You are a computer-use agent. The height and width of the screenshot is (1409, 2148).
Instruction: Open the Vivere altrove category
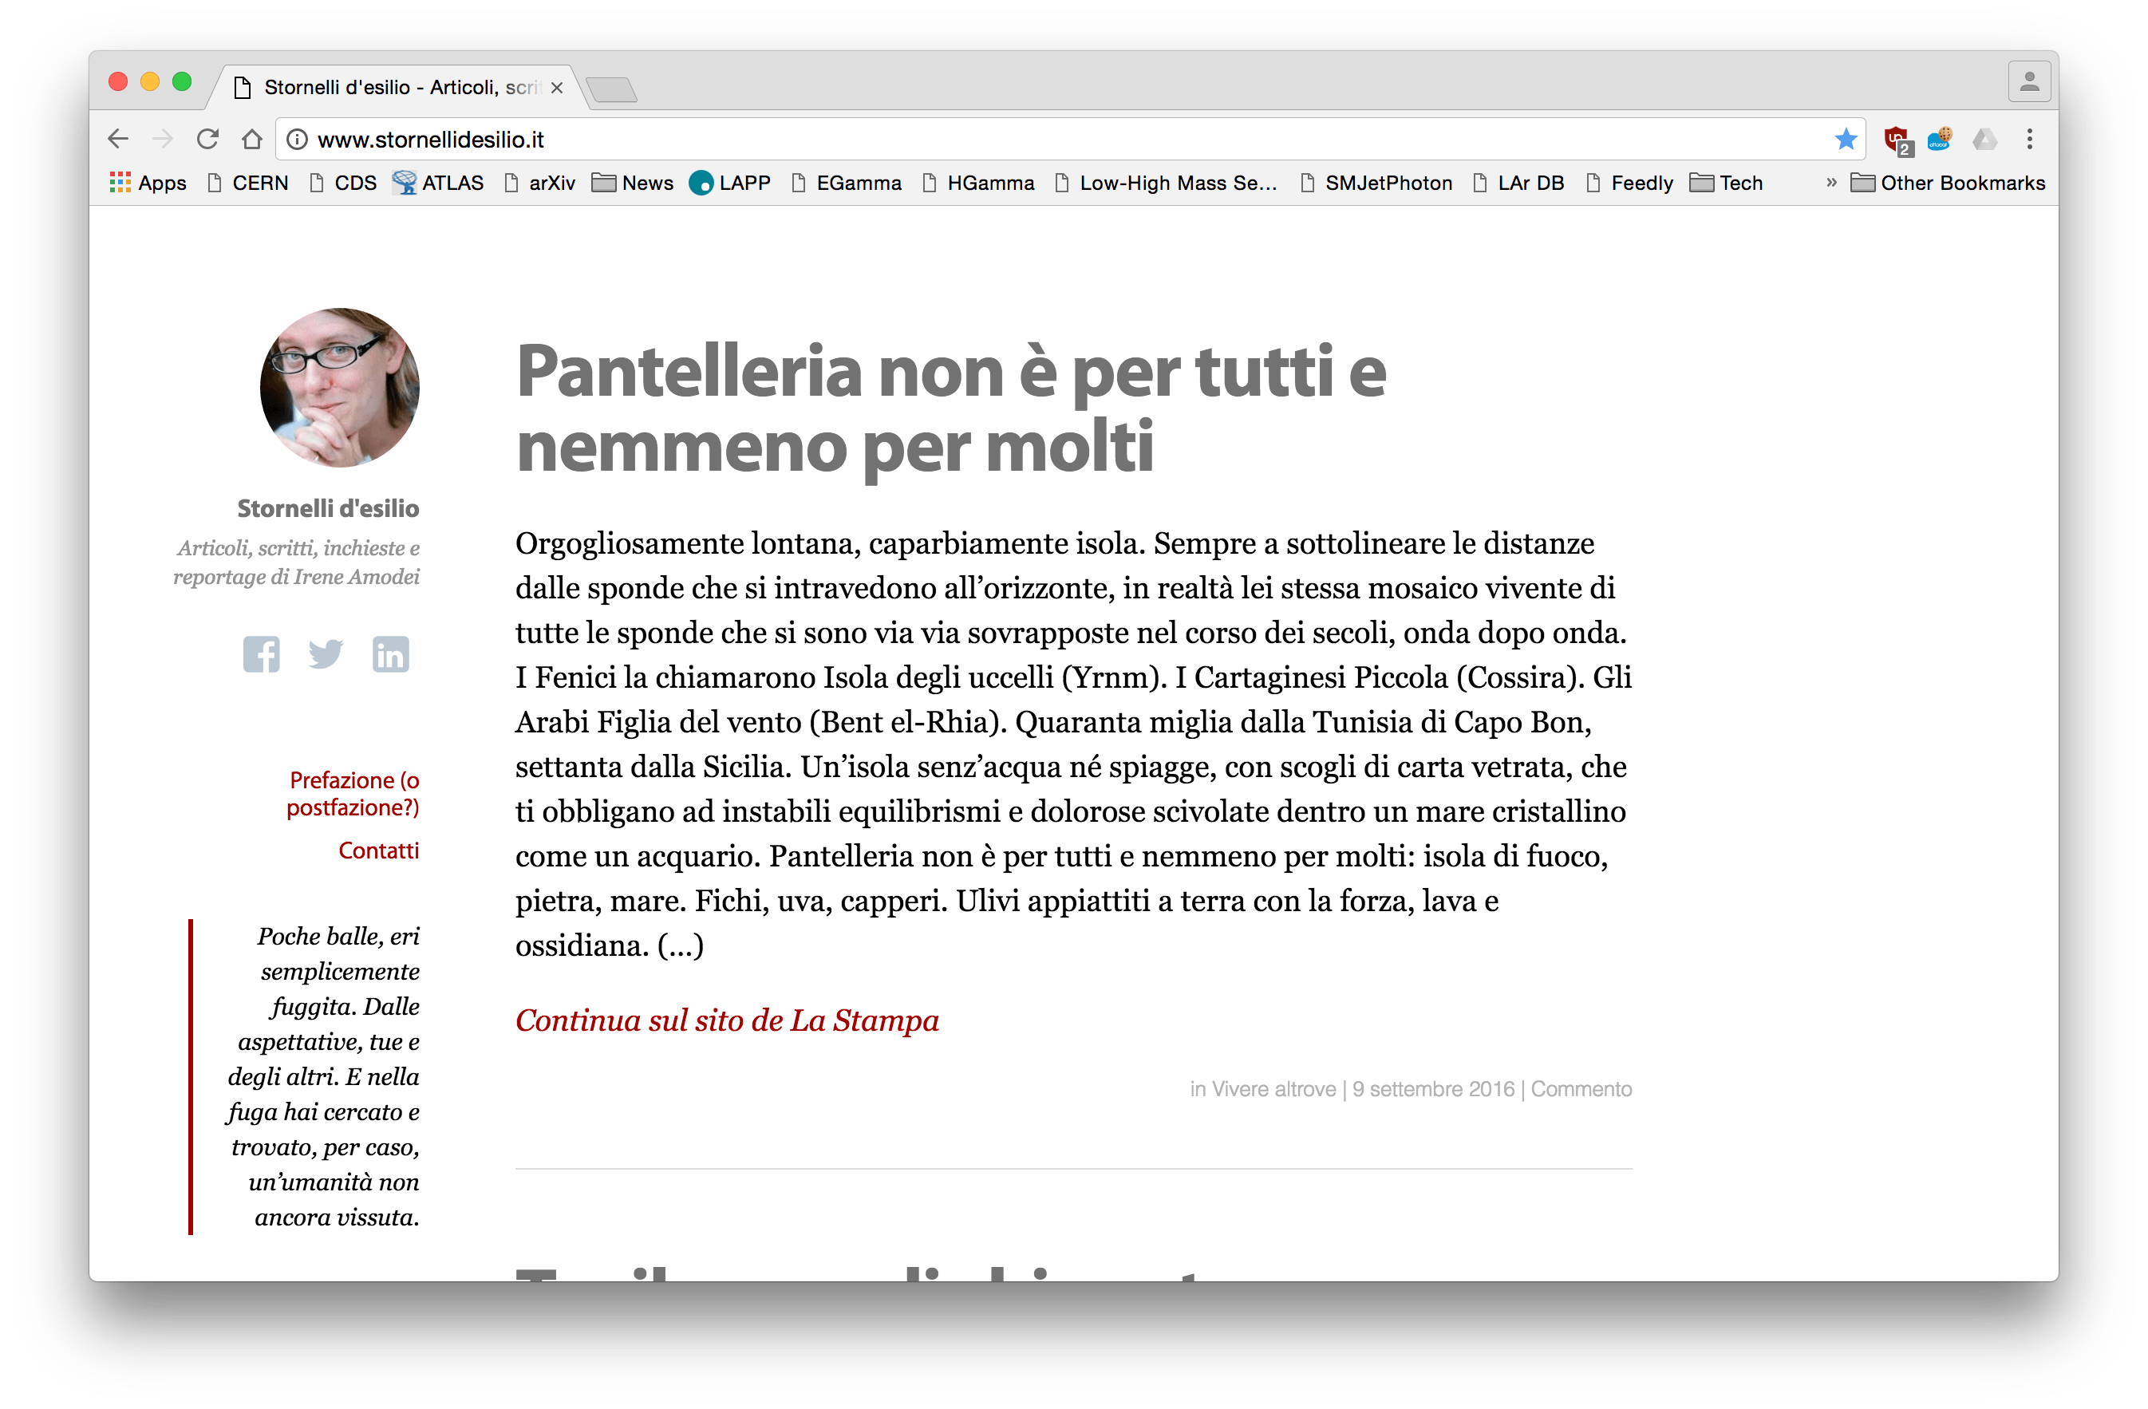click(x=1273, y=1088)
